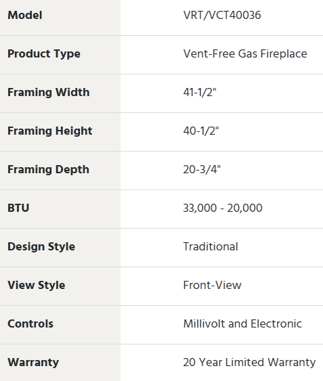The width and height of the screenshot is (323, 381).
Task: Select the Front-View value text
Action: [x=213, y=286]
